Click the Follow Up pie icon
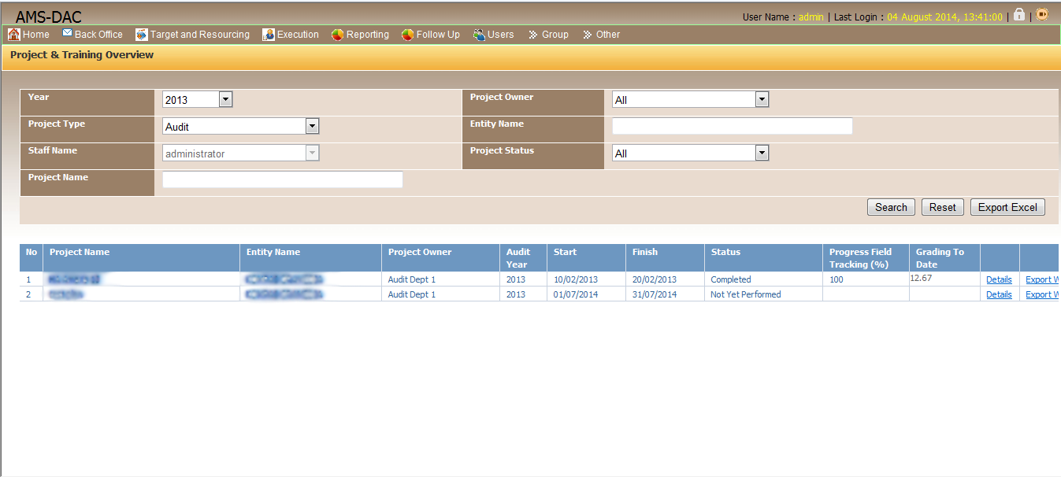 tap(407, 35)
